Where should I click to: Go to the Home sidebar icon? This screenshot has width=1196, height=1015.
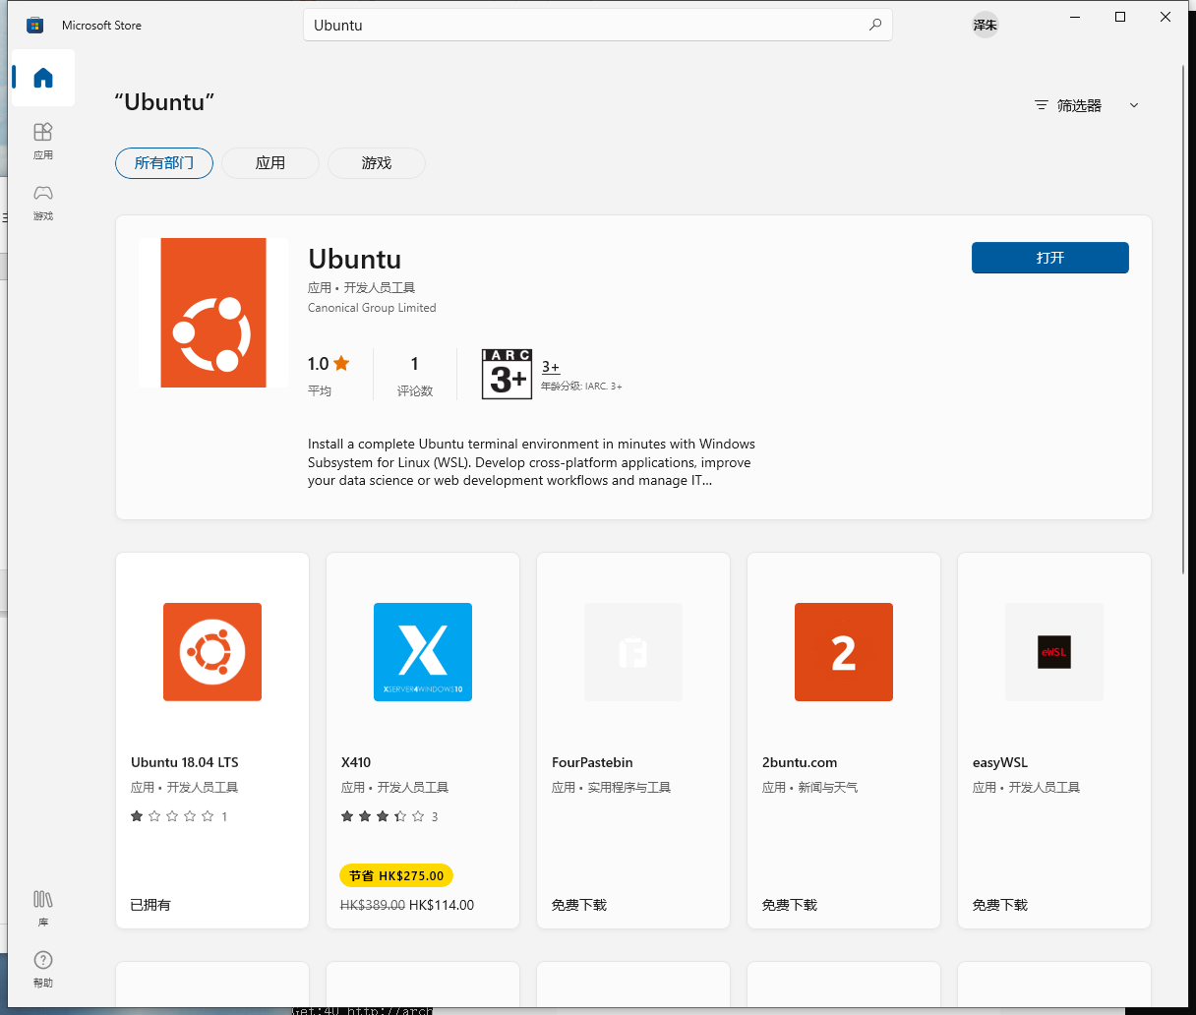(43, 78)
